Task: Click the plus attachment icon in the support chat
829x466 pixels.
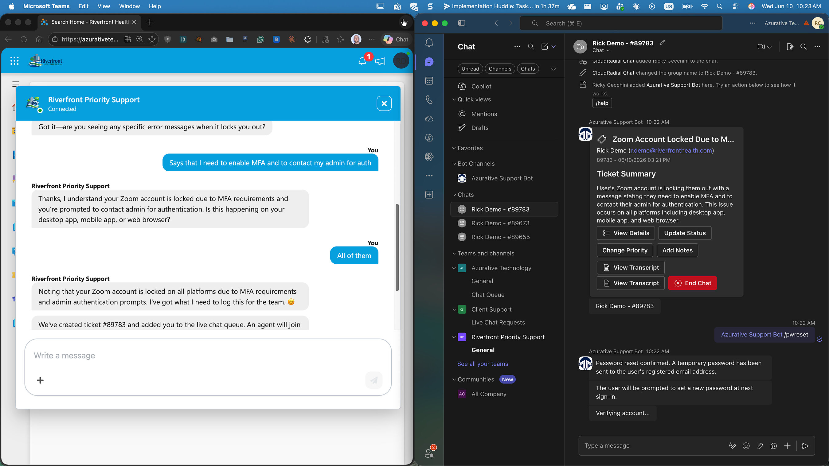Action: [x=40, y=380]
